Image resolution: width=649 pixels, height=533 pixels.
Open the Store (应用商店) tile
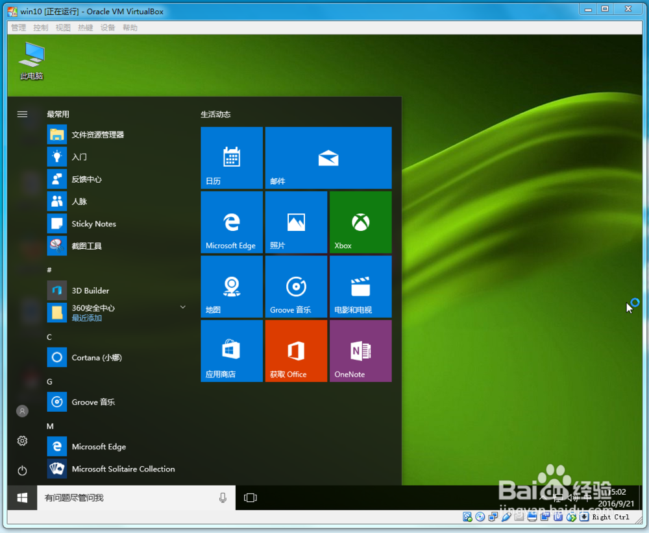(232, 351)
